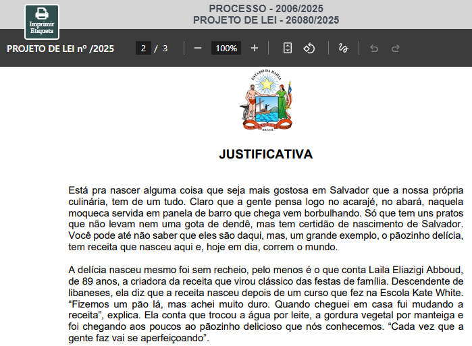Image resolution: width=472 pixels, height=346 pixels.
Task: Toggle the fit to page icon
Action: click(288, 49)
